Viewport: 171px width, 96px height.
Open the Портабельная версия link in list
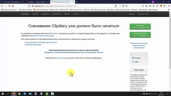point(33,45)
